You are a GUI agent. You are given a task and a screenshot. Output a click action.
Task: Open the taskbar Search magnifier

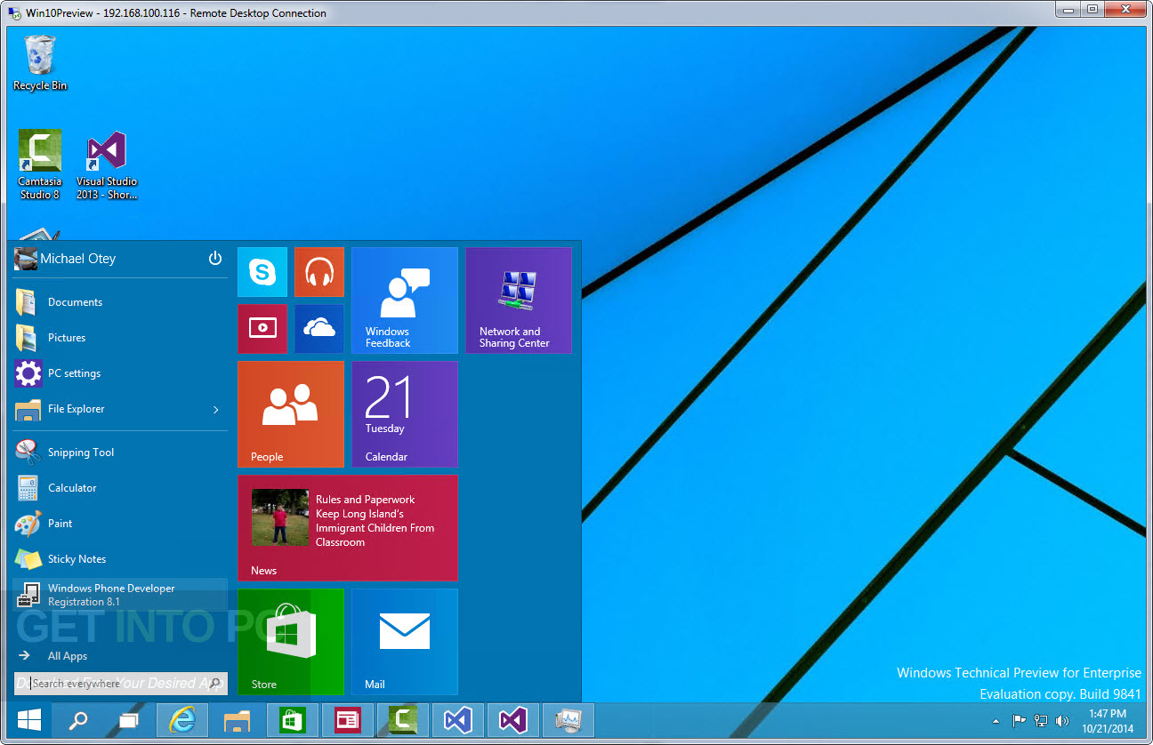click(78, 720)
